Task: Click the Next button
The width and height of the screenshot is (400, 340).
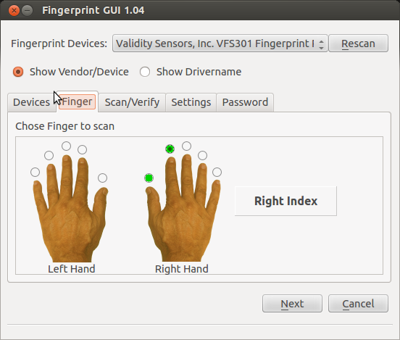Action: click(x=292, y=304)
